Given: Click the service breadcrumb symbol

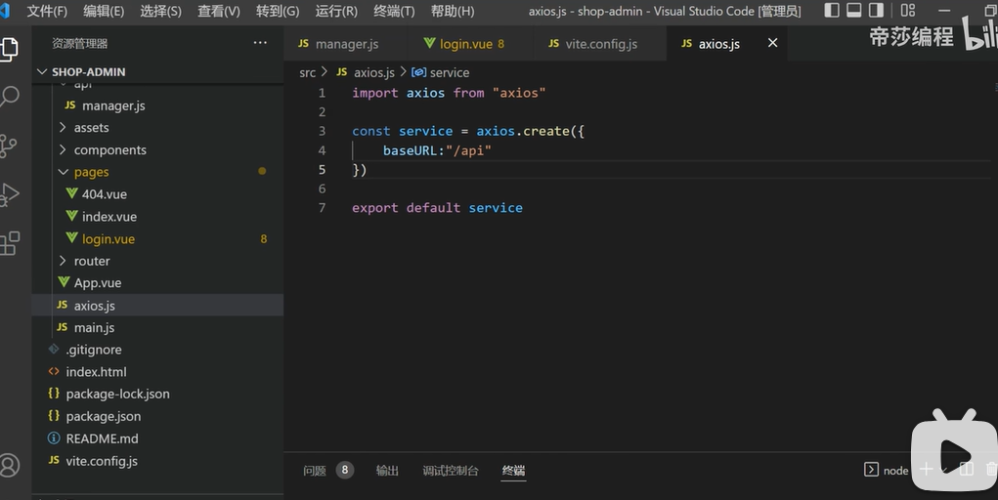Looking at the screenshot, I should coord(449,72).
